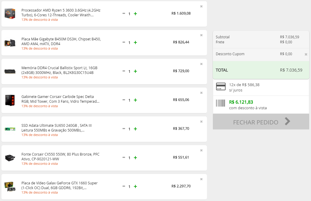Click the quantity value of Adata SSD
This screenshot has width=311, height=201.
[x=129, y=129]
